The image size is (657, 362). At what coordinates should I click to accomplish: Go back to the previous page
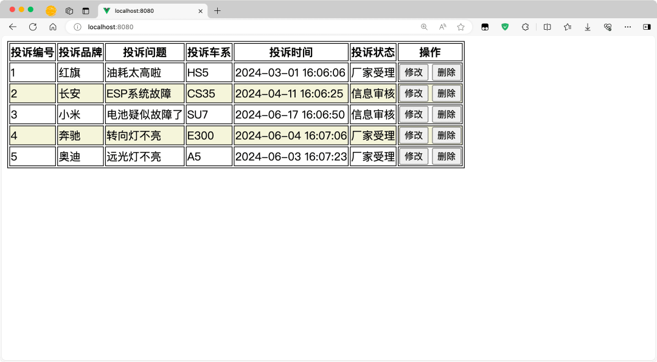click(13, 27)
